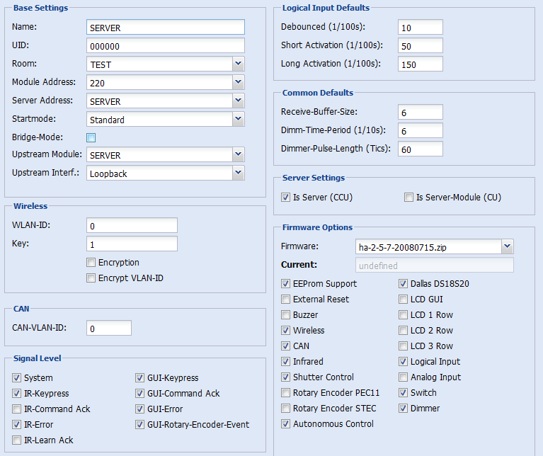Click the Name input field
Image resolution: width=543 pixels, height=456 pixels.
(166, 27)
